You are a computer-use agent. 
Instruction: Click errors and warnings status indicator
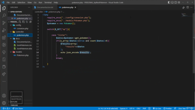(x=6, y=108)
